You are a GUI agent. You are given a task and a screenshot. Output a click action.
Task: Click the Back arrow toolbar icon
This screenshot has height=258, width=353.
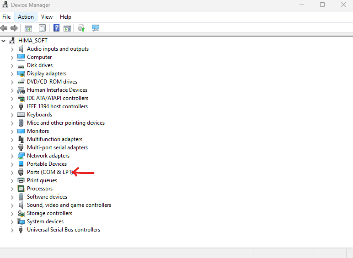4,28
